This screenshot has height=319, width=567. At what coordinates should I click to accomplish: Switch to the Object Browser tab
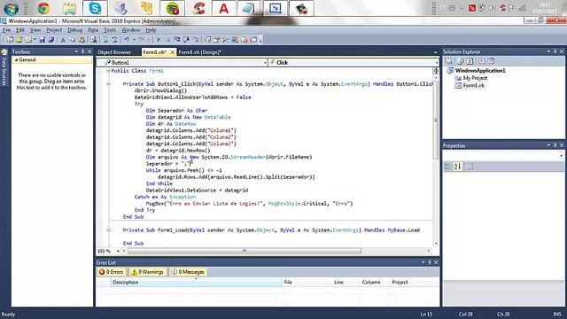114,52
